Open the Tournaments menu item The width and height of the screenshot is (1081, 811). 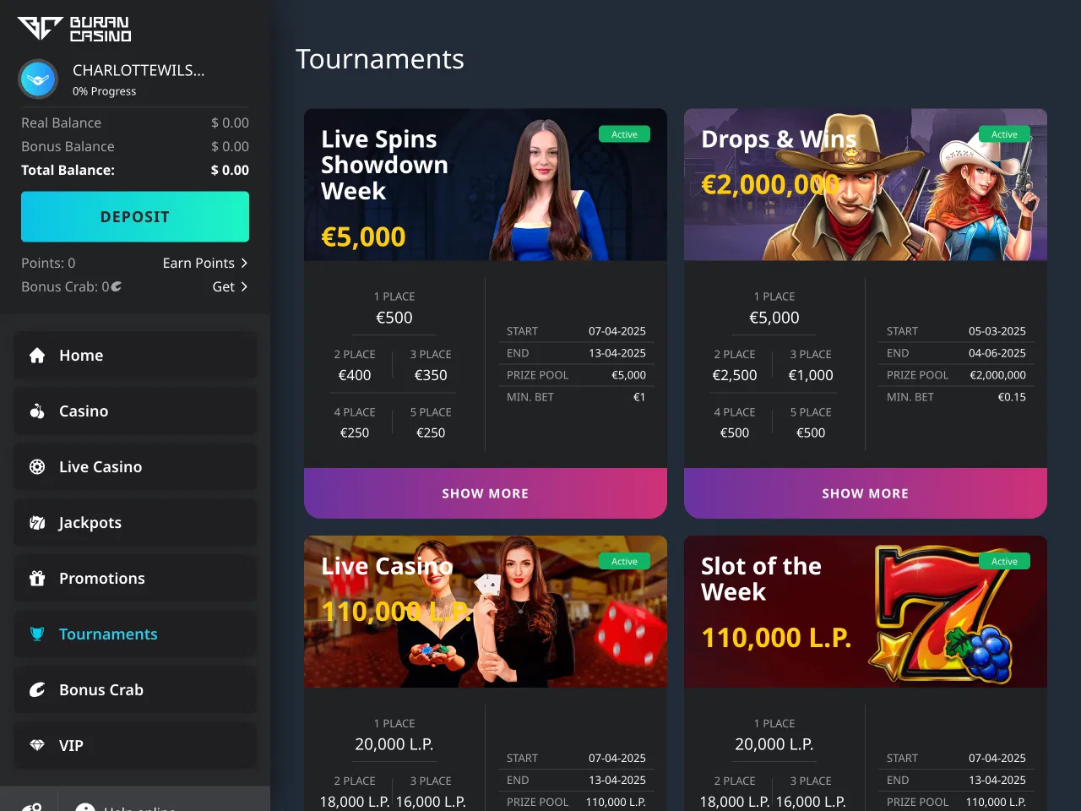coord(135,634)
